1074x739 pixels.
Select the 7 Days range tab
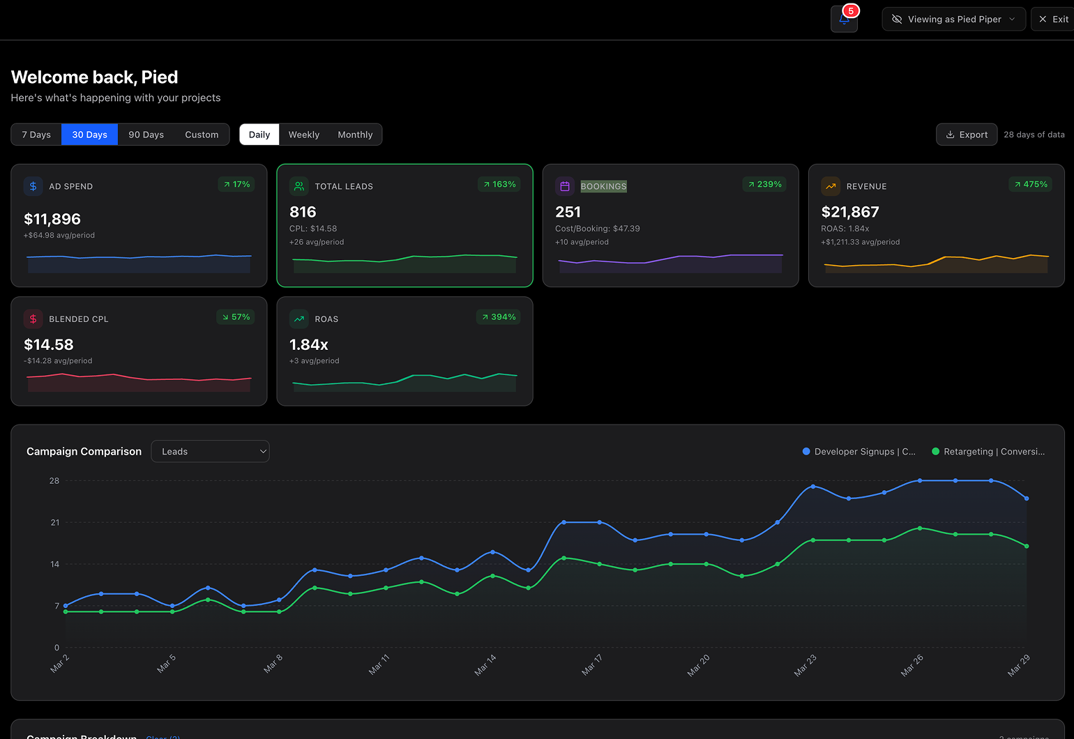pyautogui.click(x=36, y=135)
